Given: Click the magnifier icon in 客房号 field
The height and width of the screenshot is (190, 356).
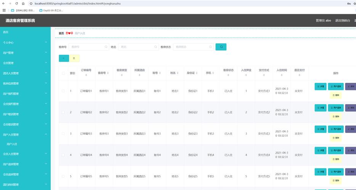Looking at the screenshot, I should coord(106,47).
